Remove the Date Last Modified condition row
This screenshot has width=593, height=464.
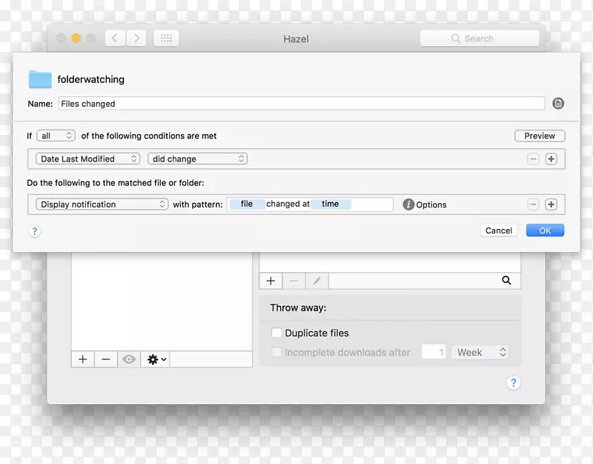click(x=533, y=159)
